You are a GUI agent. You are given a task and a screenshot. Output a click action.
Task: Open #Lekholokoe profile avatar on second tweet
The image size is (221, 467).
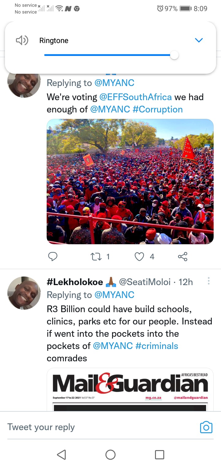point(24,293)
